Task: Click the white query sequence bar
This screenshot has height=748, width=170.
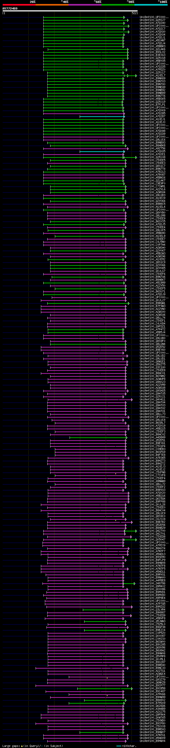Action: pyautogui.click(x=70, y=11)
